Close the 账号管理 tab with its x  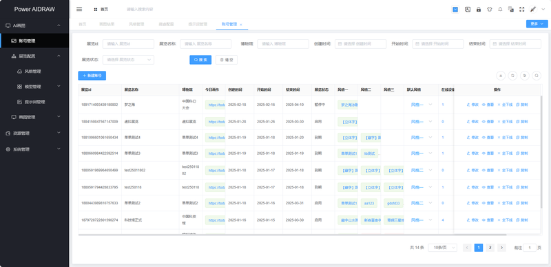click(240, 25)
